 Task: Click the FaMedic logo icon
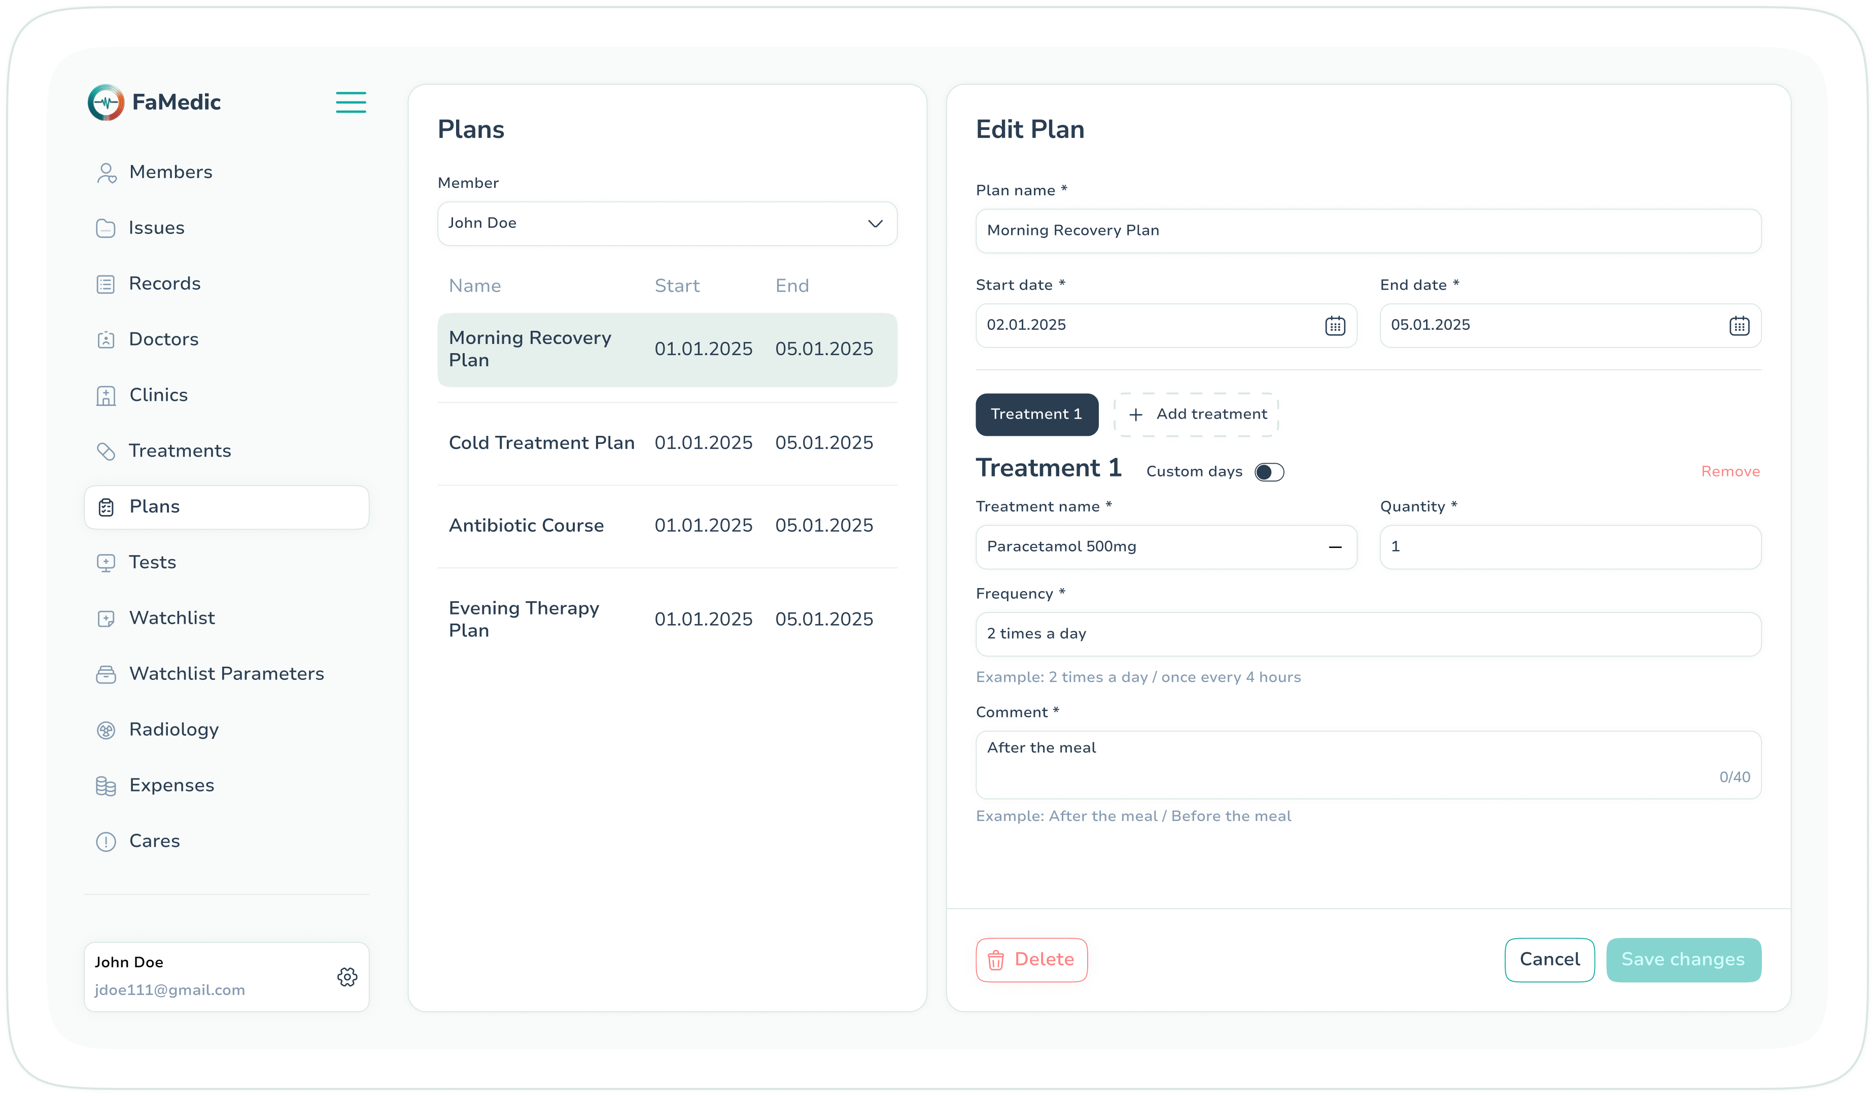(106, 102)
